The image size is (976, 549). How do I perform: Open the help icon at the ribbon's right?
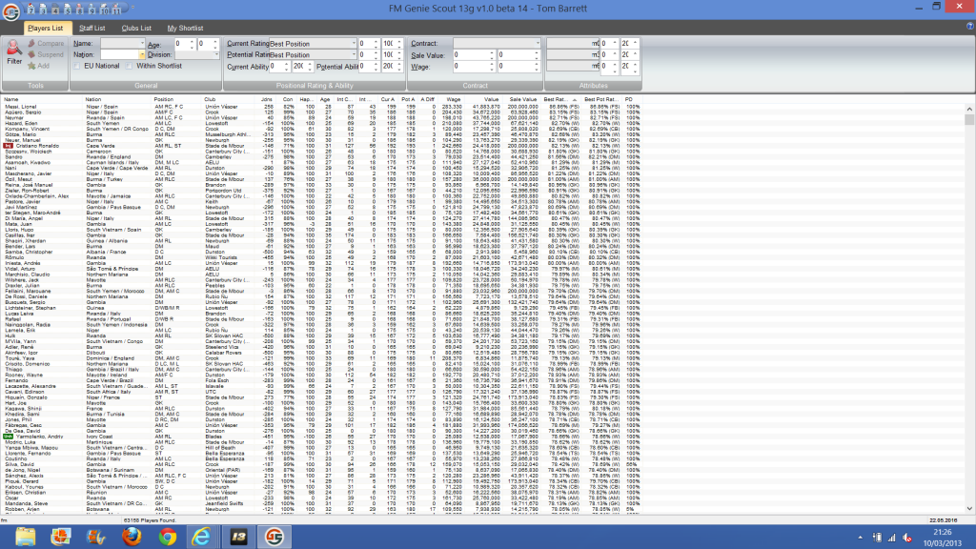pos(970,26)
